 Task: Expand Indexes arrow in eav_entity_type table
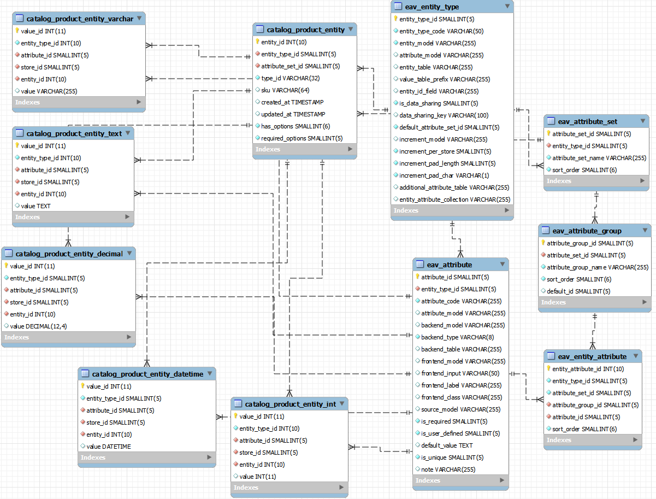pyautogui.click(x=507, y=210)
